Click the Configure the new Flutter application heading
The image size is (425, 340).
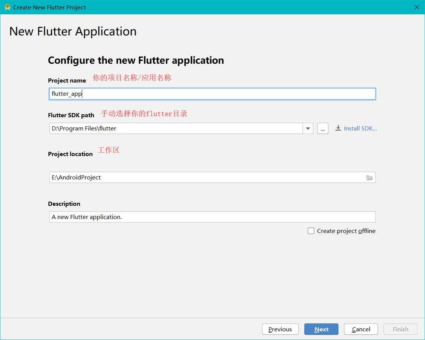coord(136,60)
